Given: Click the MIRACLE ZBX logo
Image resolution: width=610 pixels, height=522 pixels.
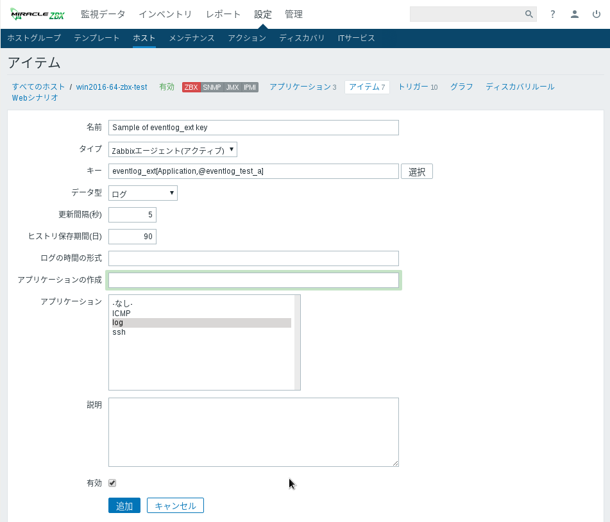Looking at the screenshot, I should [x=37, y=14].
